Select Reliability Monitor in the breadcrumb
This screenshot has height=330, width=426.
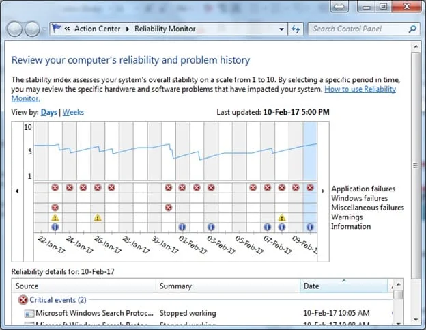[x=165, y=29]
